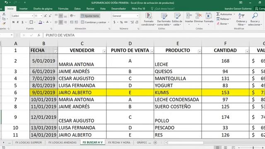The image size is (265, 149).
Task: Open the Inicio ribbon tab
Action: pyautogui.click(x=10, y=9)
